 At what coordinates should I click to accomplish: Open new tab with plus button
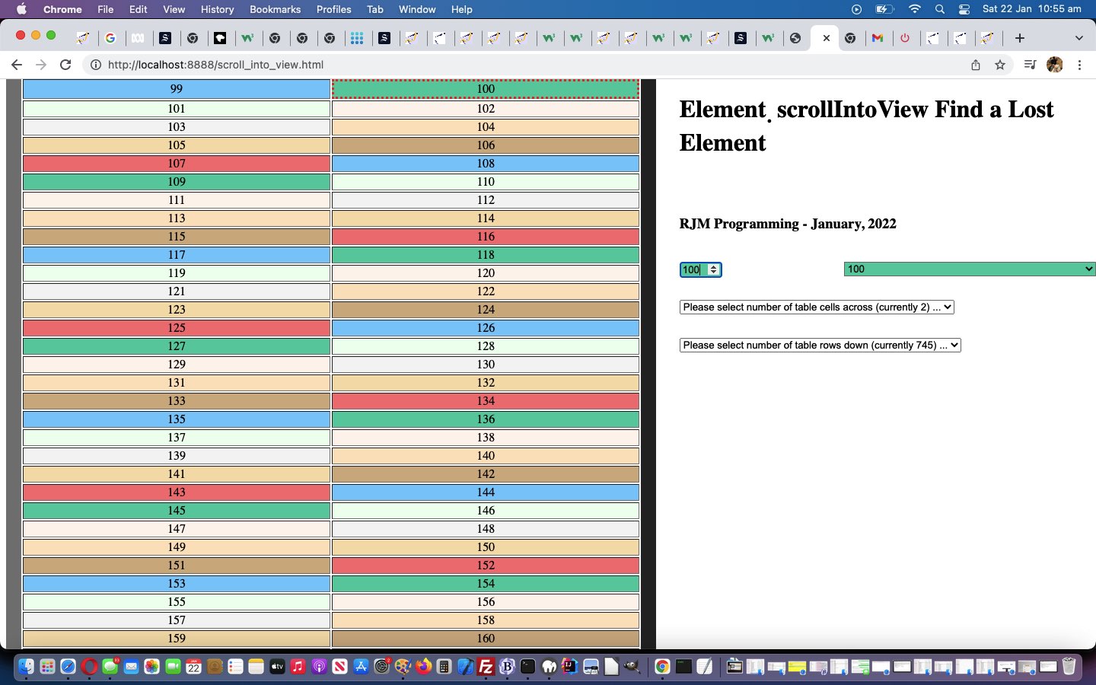pyautogui.click(x=1020, y=37)
